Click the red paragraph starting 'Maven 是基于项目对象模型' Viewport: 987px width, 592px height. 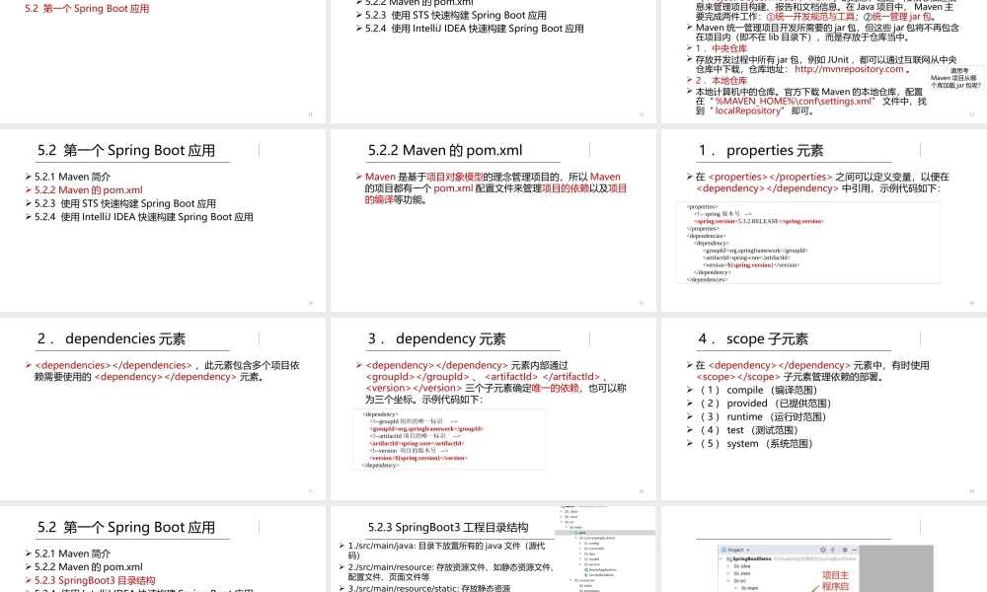495,188
